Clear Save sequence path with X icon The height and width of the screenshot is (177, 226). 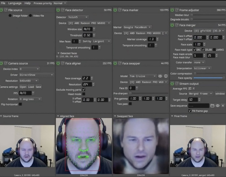click(x=223, y=106)
